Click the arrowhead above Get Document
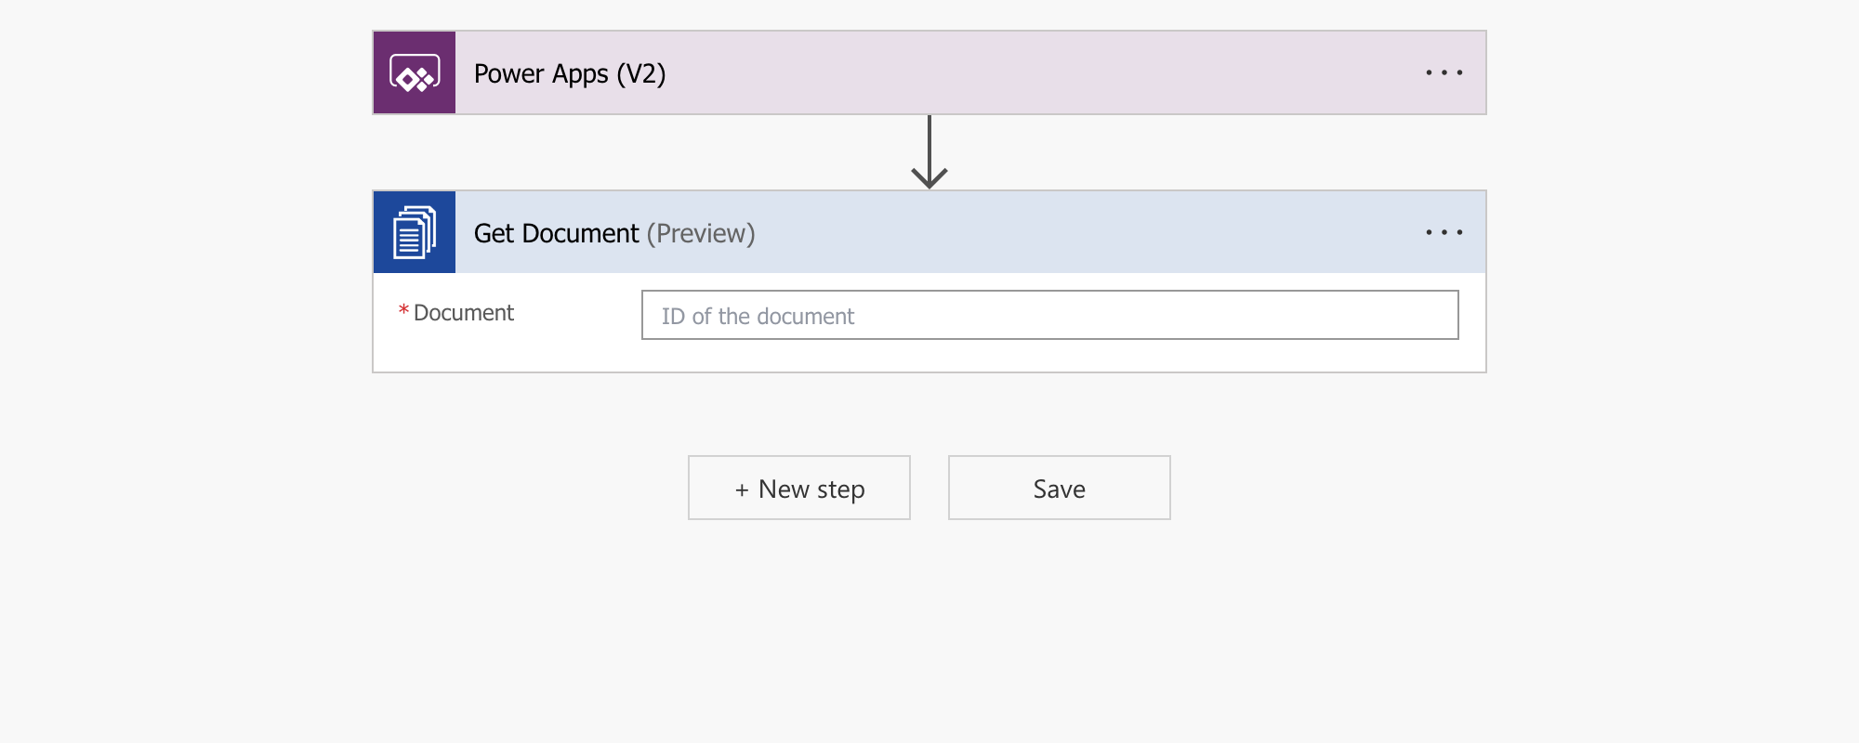Image resolution: width=1859 pixels, height=743 pixels. coord(929,178)
